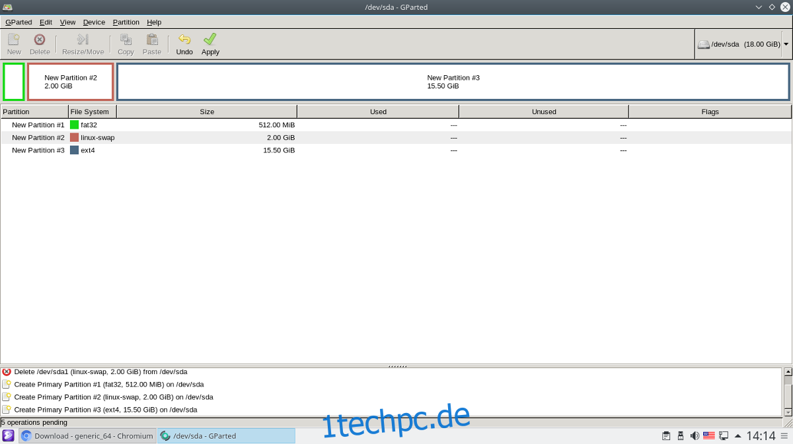Click the US flag keyboard layout icon
Image resolution: width=793 pixels, height=444 pixels.
tap(709, 435)
